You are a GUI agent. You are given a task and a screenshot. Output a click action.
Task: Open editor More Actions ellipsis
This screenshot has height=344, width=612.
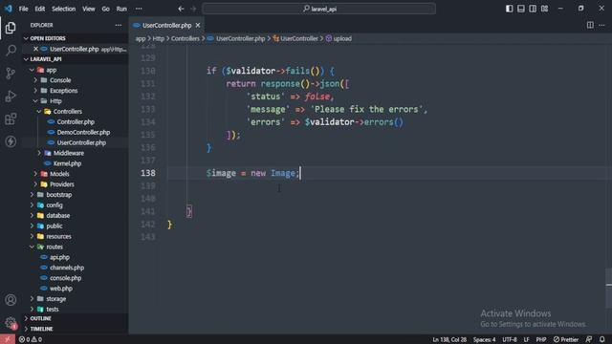pyautogui.click(x=601, y=25)
